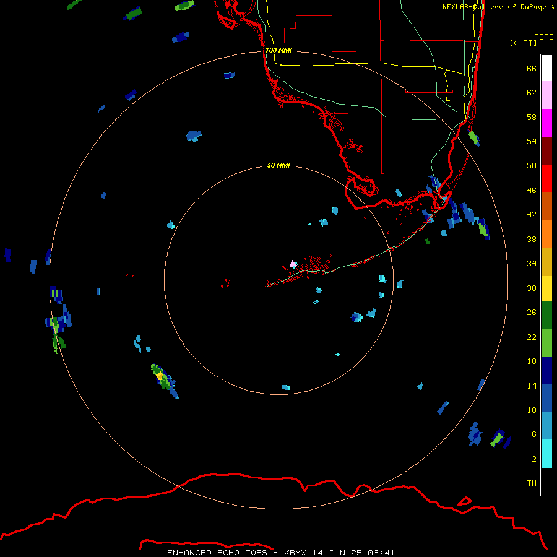Click the ENHANCED ECHO TOPS title text
The image size is (557, 557).
(x=217, y=553)
